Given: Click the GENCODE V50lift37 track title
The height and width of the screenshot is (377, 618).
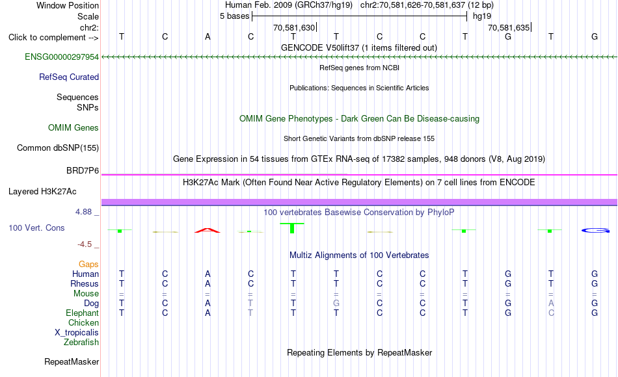Looking at the screenshot, I should pos(359,48).
